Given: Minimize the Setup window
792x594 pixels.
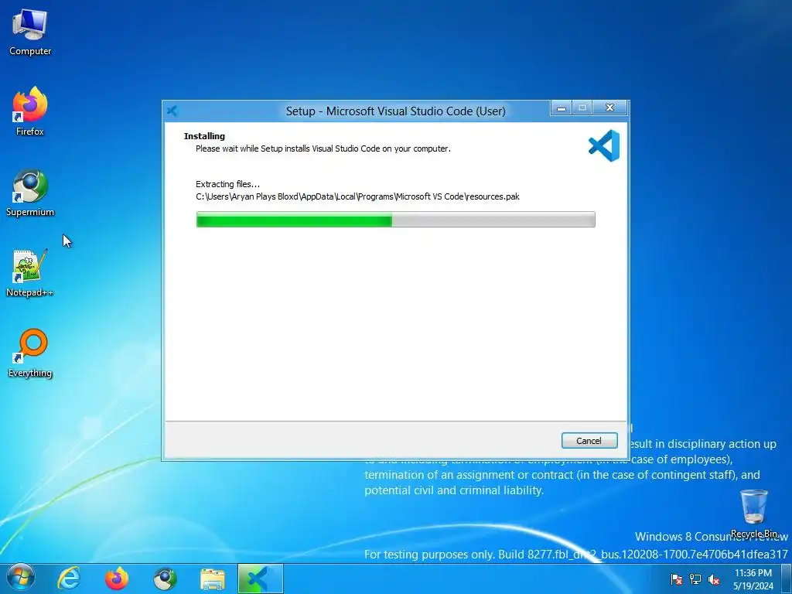Looking at the screenshot, I should click(562, 108).
